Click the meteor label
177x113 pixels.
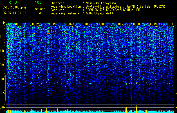click(40, 9)
